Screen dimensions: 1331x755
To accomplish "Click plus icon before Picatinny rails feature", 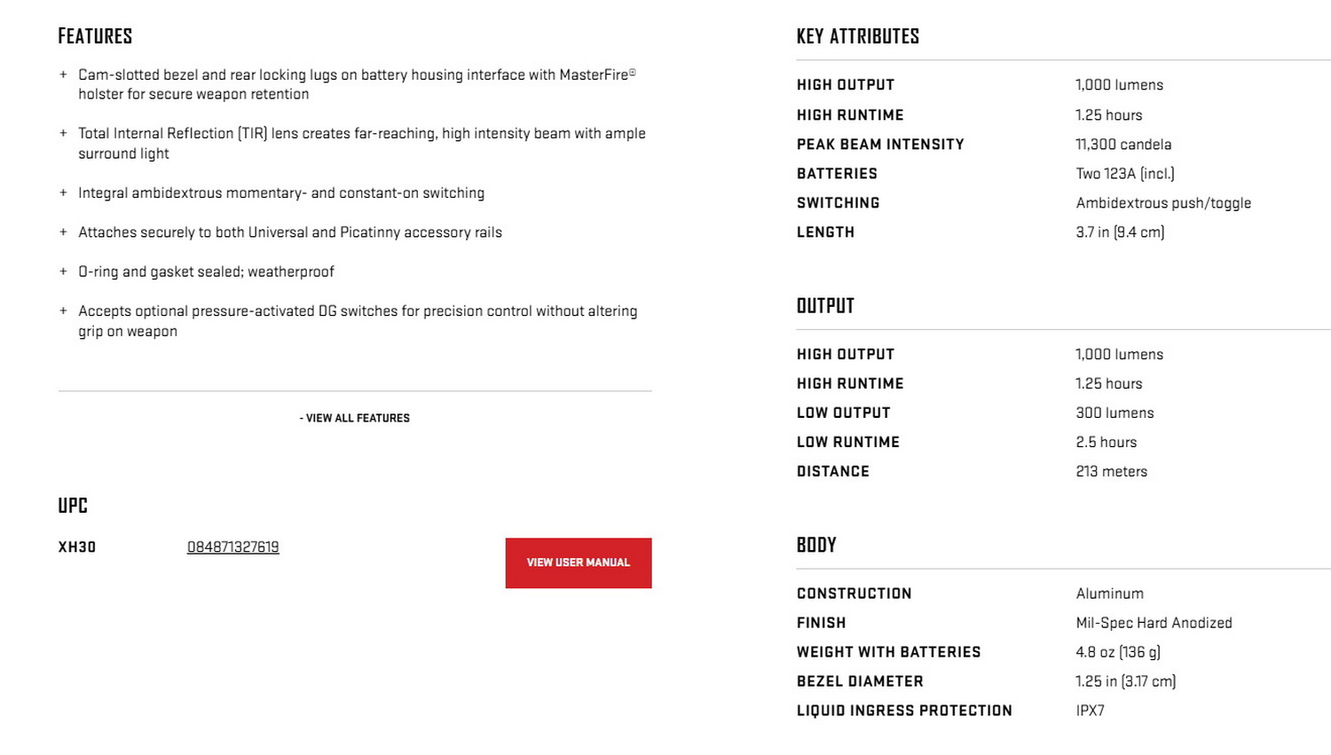I will [x=63, y=232].
